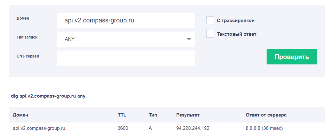Click the TTL column header
330x138 pixels.
tap(122, 115)
